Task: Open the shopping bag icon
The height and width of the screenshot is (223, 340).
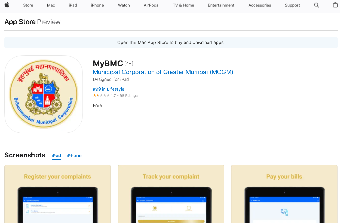Action: [x=335, y=5]
